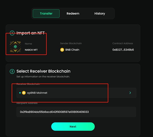
Task: Click the Select Receiver Blockchain heading
Action: [x=43, y=71]
